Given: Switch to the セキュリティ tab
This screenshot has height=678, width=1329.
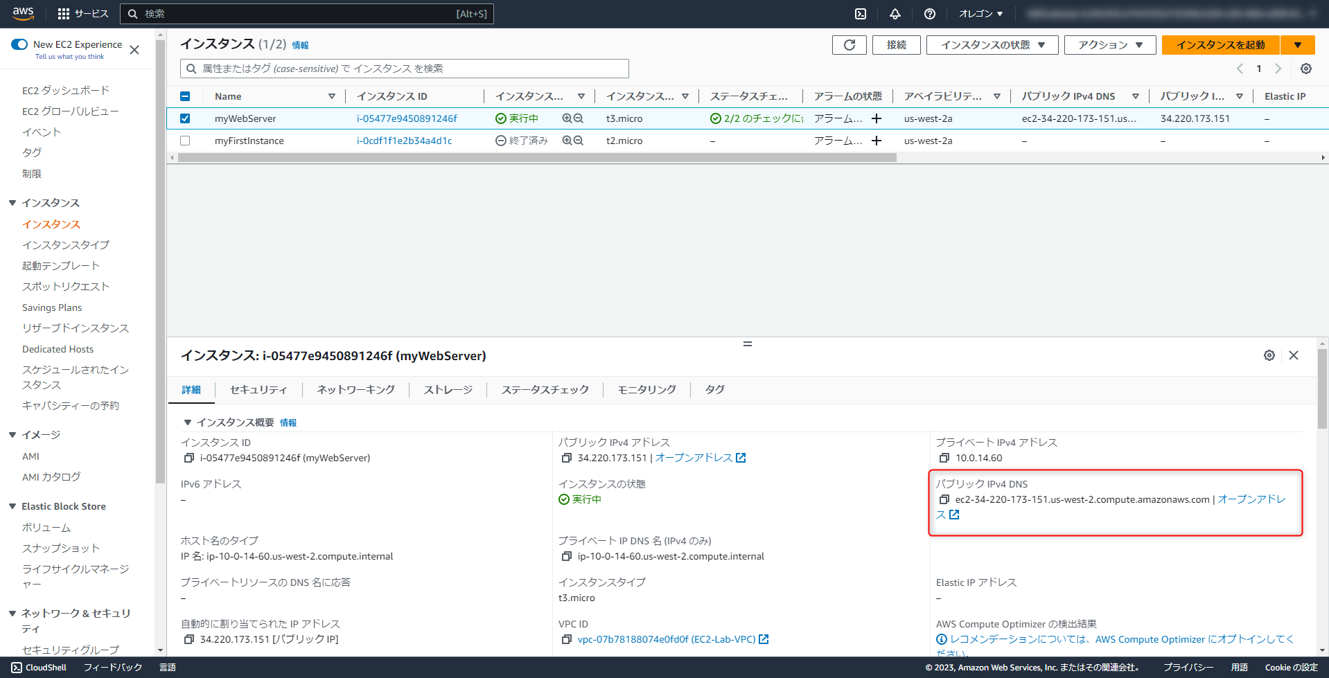Looking at the screenshot, I should [258, 390].
